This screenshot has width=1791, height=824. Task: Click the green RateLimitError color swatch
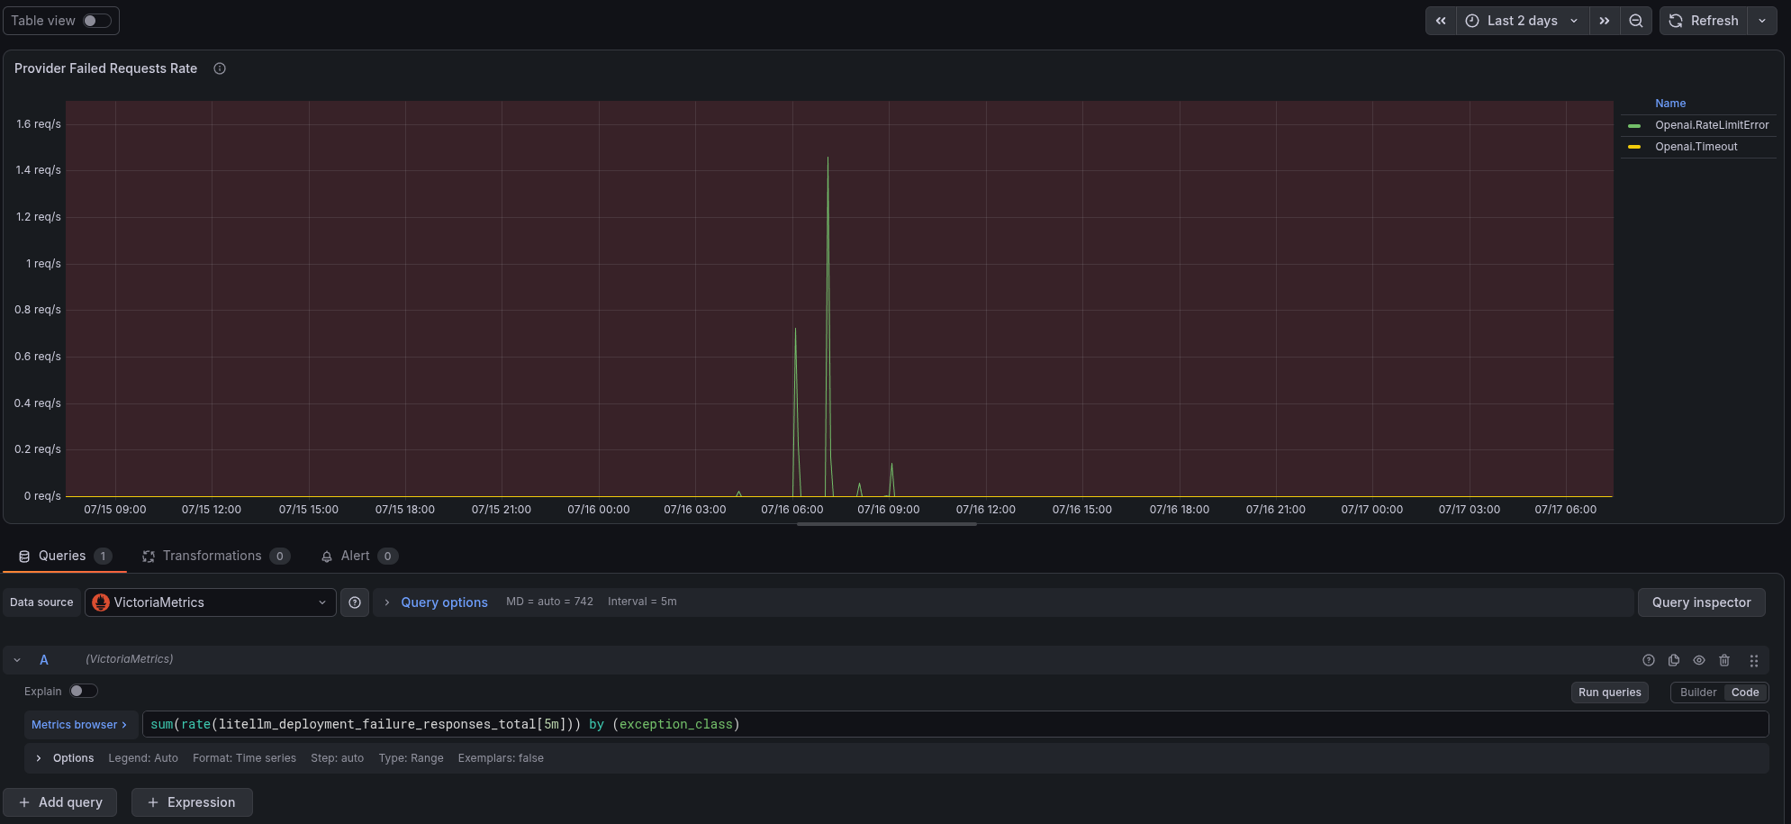1634,125
